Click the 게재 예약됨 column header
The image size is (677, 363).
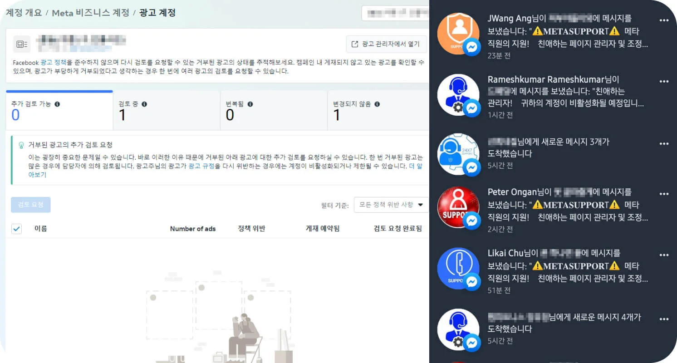pos(323,228)
